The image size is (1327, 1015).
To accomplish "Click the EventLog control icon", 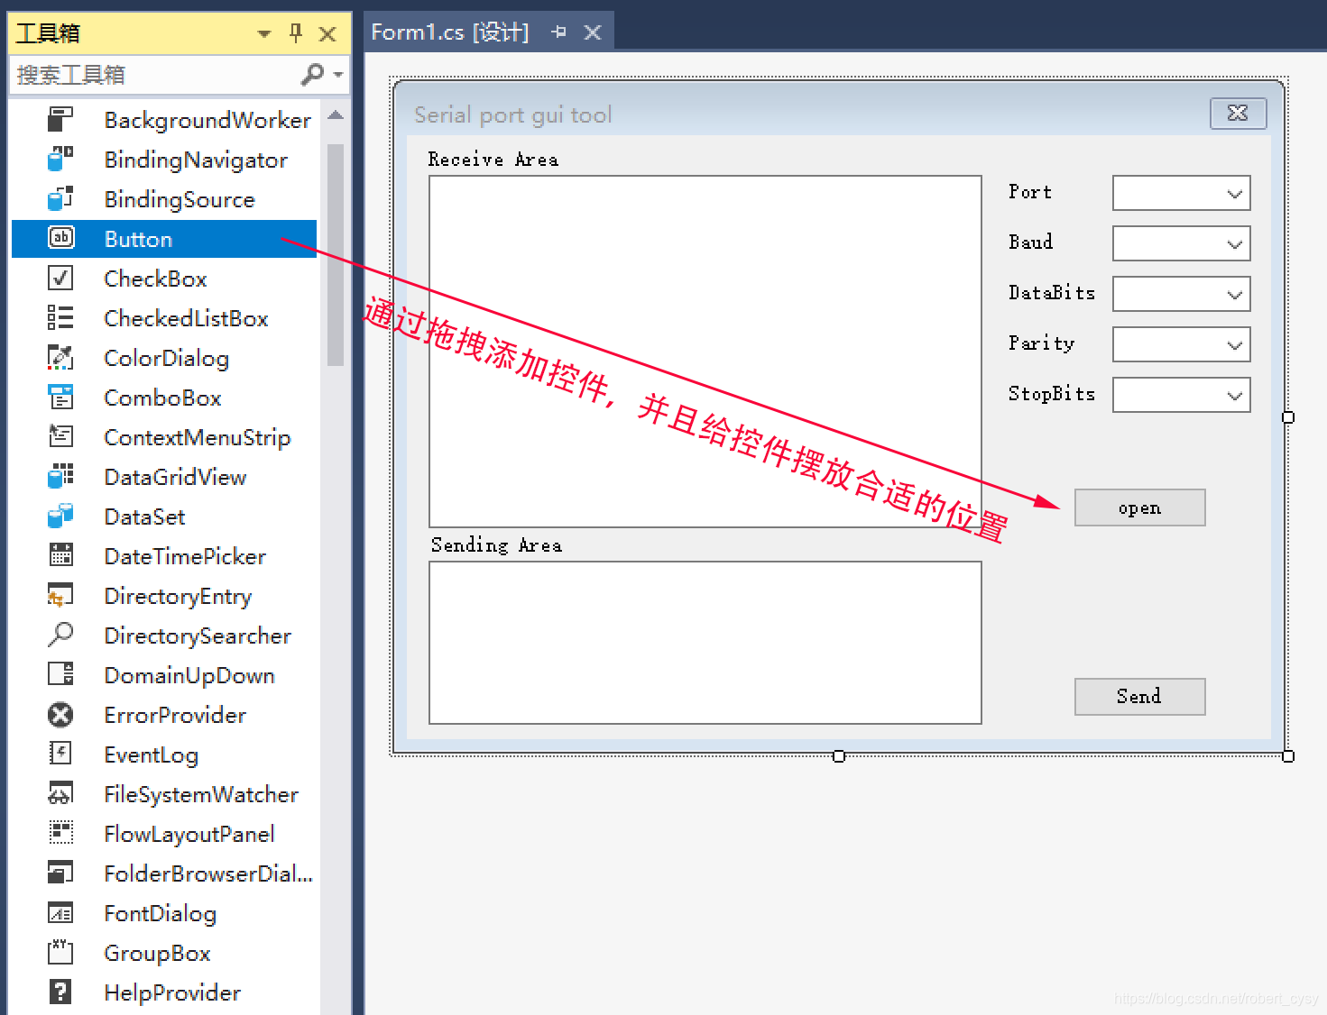I will point(60,754).
